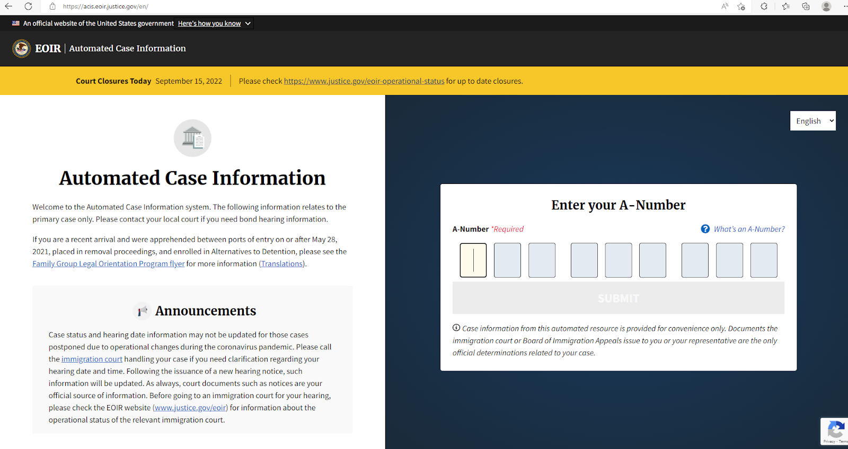This screenshot has height=449, width=848.
Task: Open the EOIR operational status link
Action: (x=364, y=81)
